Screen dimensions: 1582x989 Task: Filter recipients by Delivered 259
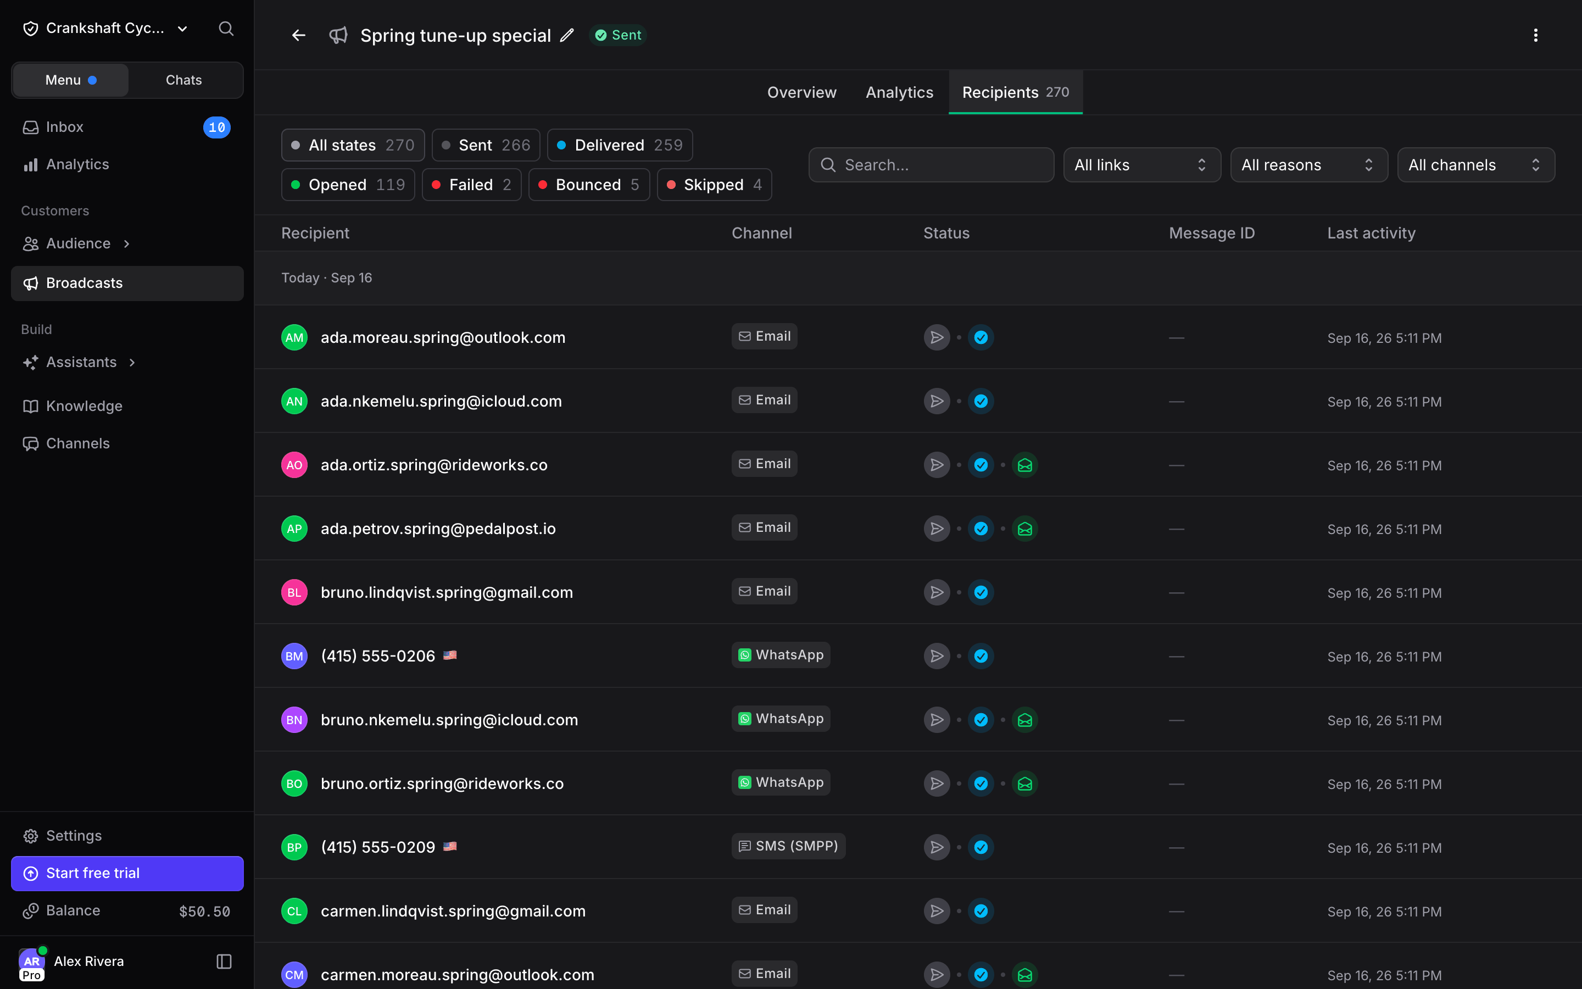pos(620,145)
